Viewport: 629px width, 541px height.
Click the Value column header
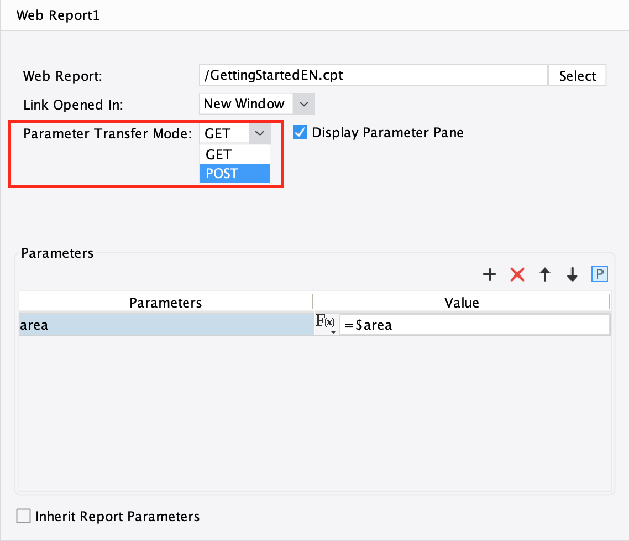pyautogui.click(x=462, y=302)
